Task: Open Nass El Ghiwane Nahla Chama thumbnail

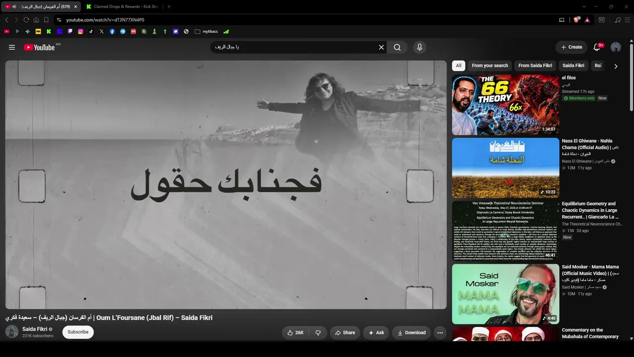Action: coord(506,168)
